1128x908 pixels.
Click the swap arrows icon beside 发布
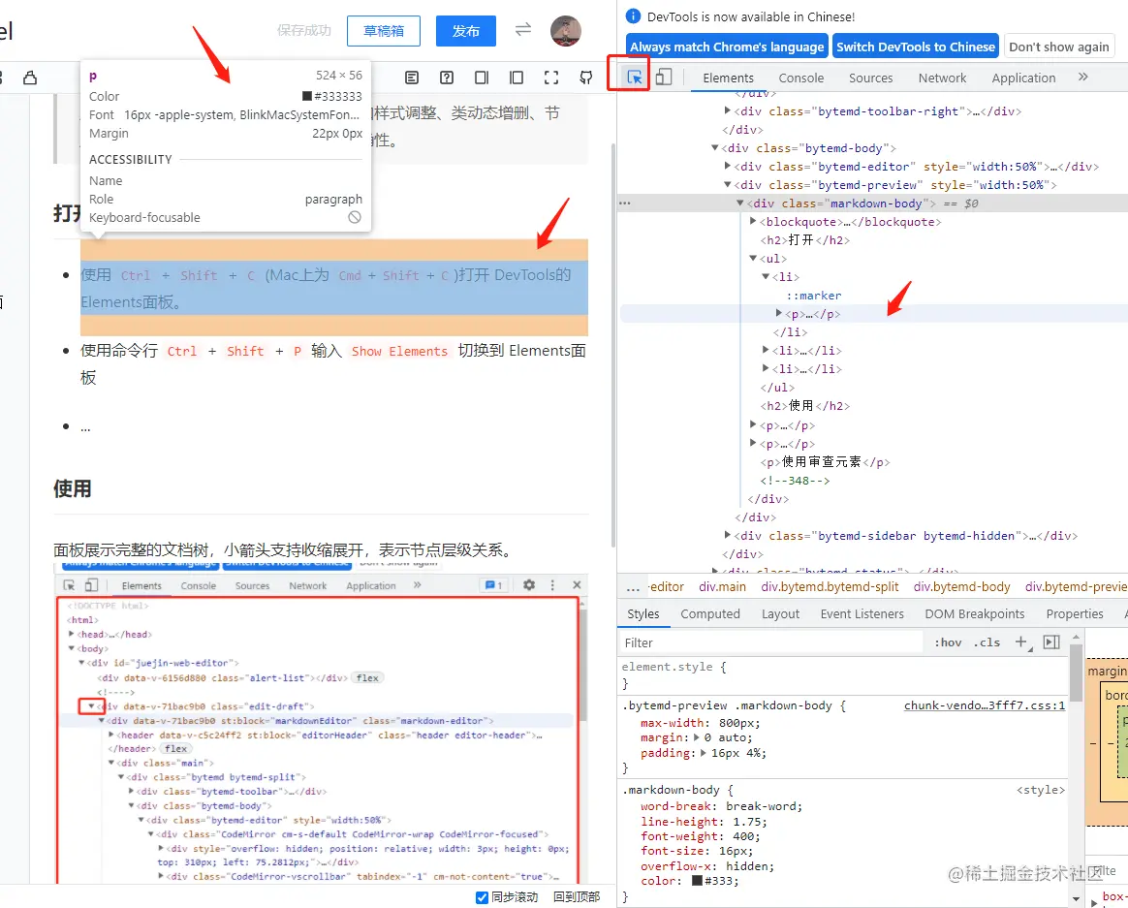pyautogui.click(x=523, y=29)
